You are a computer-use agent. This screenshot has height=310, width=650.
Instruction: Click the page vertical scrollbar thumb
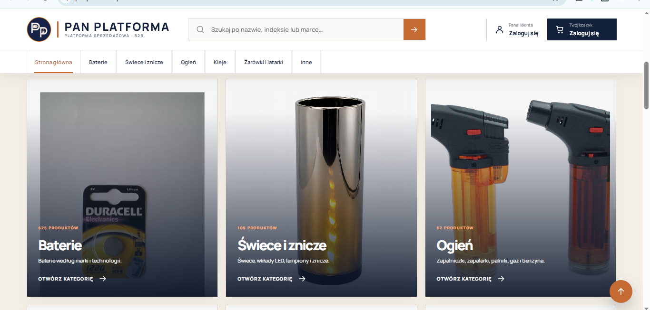(646, 85)
